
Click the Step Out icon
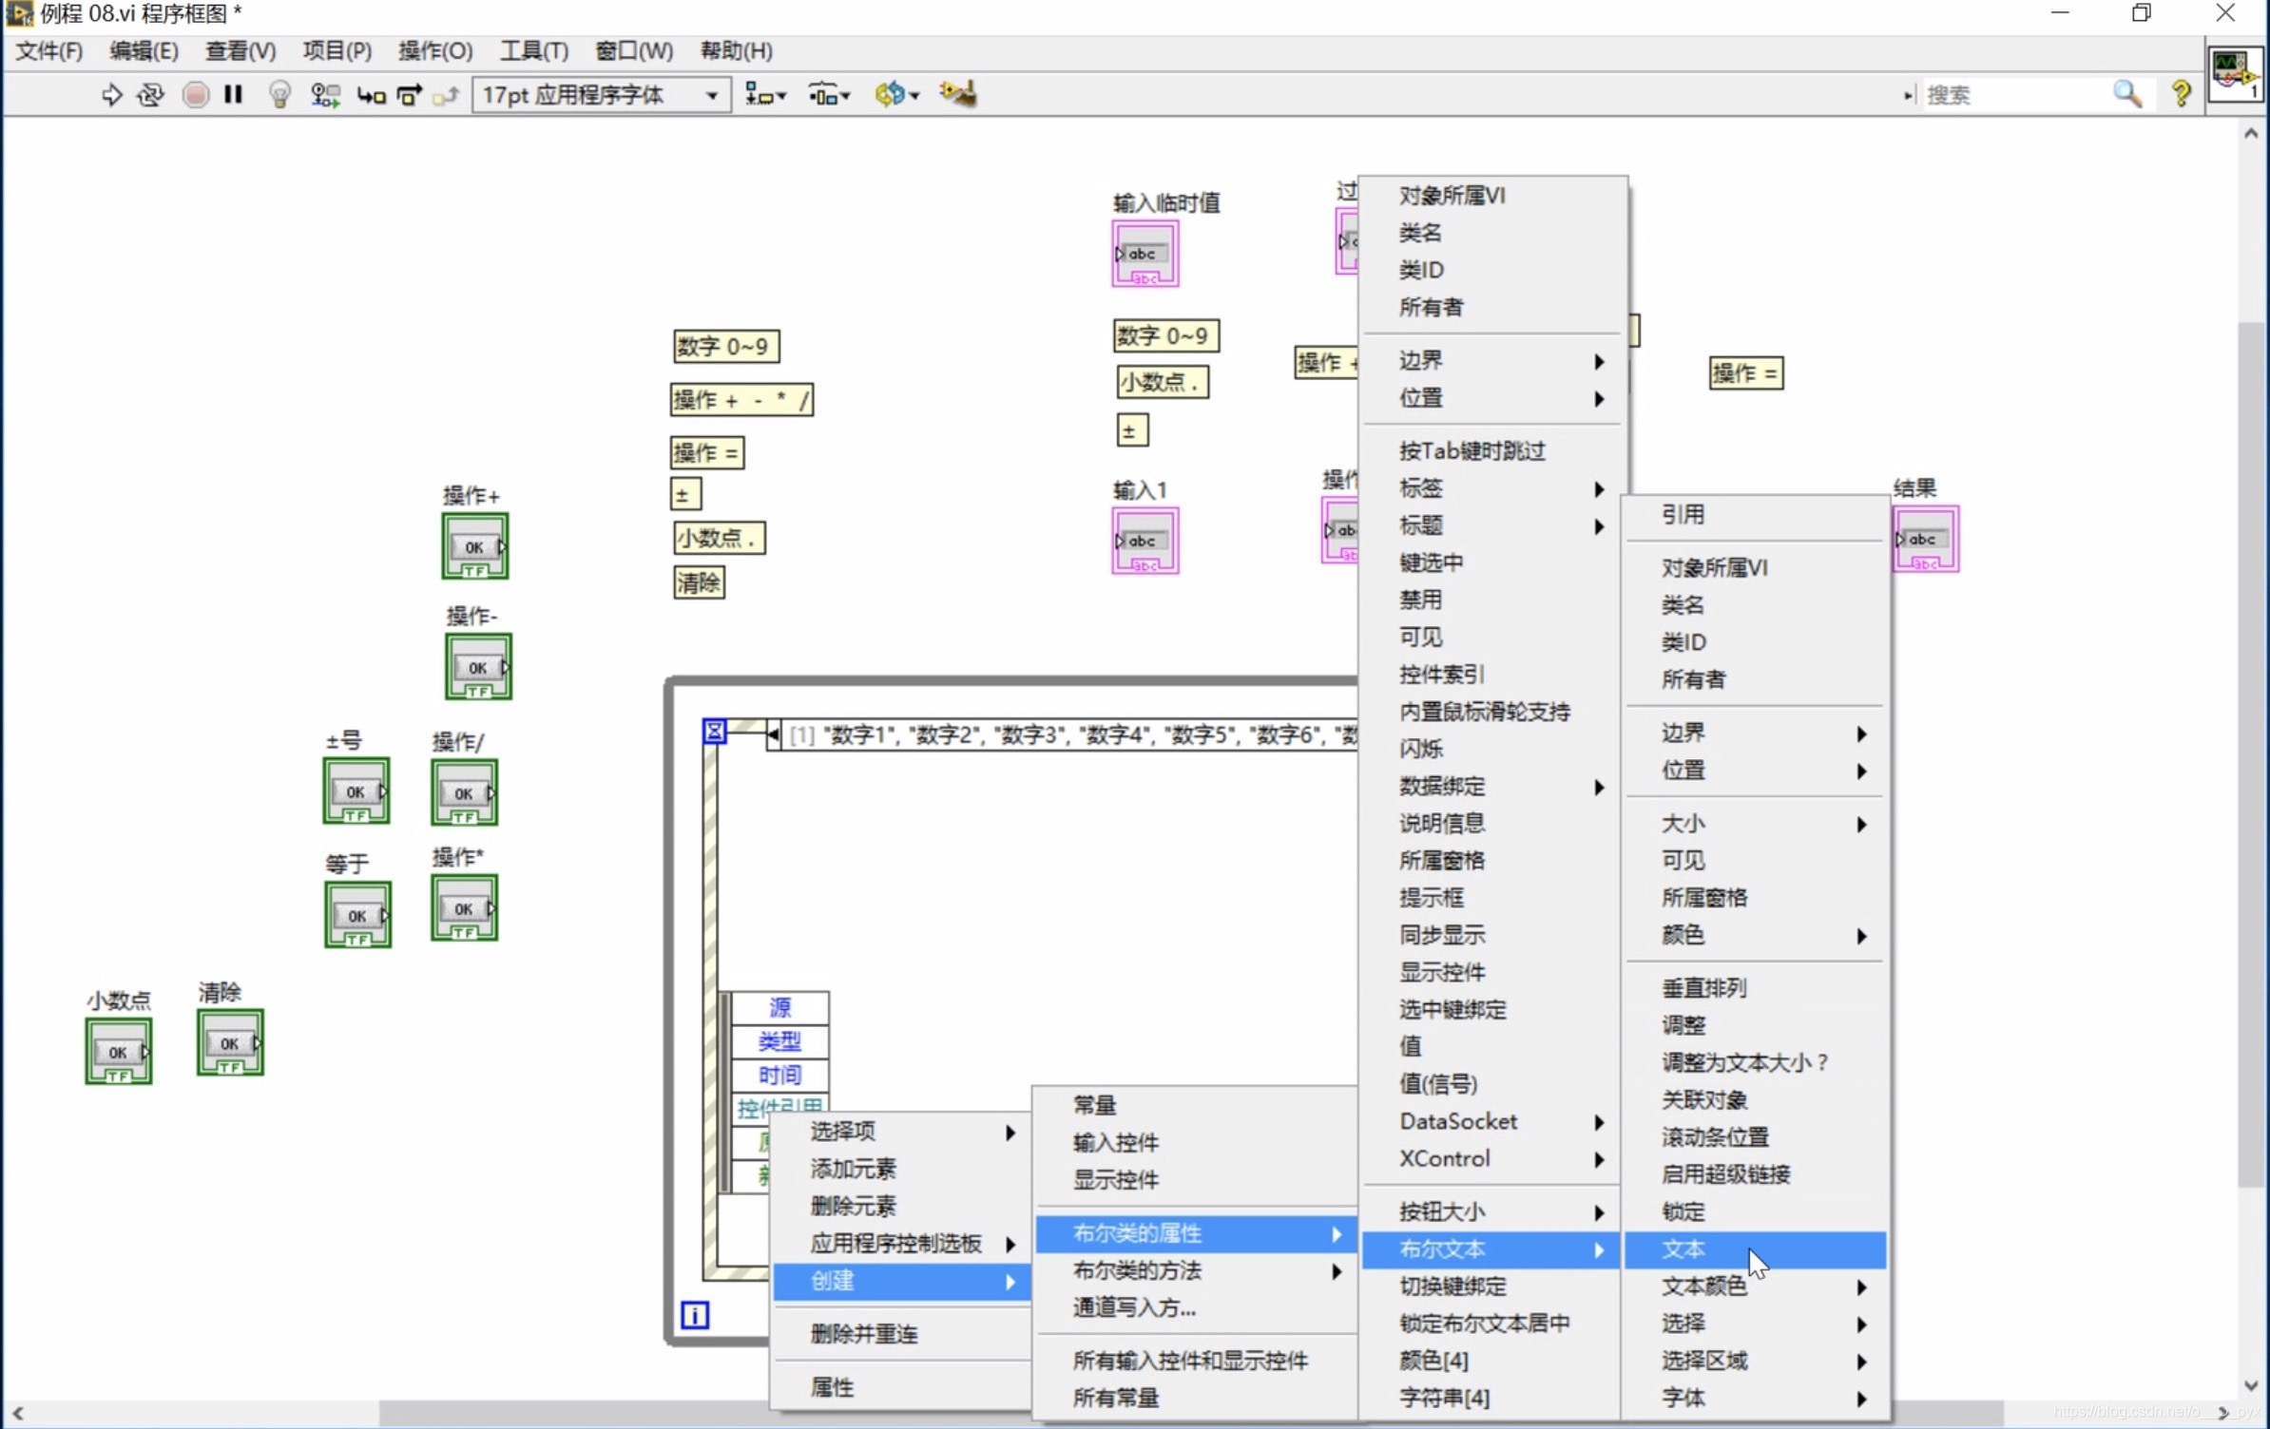pos(446,95)
